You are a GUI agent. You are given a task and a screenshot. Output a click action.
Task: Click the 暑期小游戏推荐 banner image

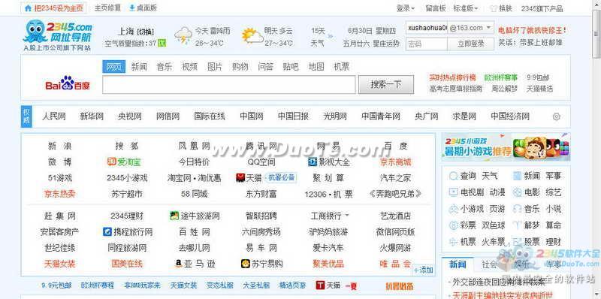506,146
